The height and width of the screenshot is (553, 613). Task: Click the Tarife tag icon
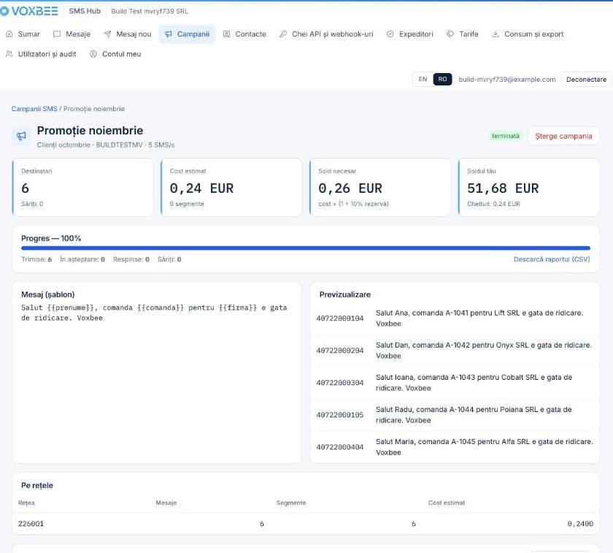450,34
